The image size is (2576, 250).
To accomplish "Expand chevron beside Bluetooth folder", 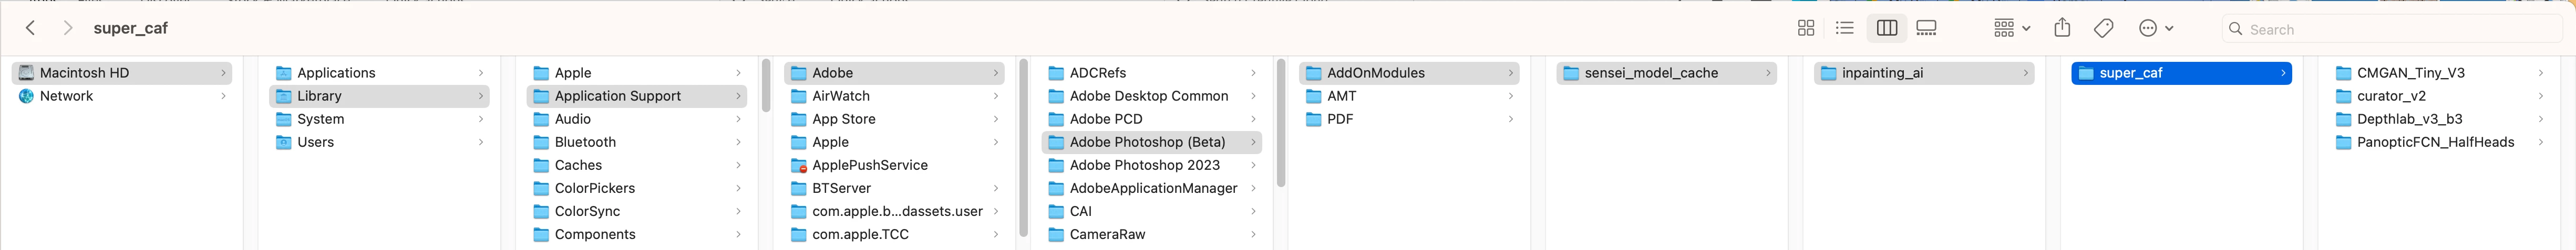I will click(738, 142).
